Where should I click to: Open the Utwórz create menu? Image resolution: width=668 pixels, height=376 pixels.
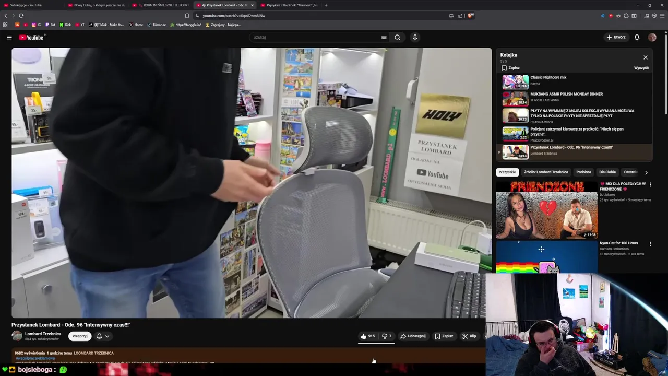tap(616, 37)
